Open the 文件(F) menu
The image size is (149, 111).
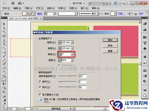coord(6,8)
